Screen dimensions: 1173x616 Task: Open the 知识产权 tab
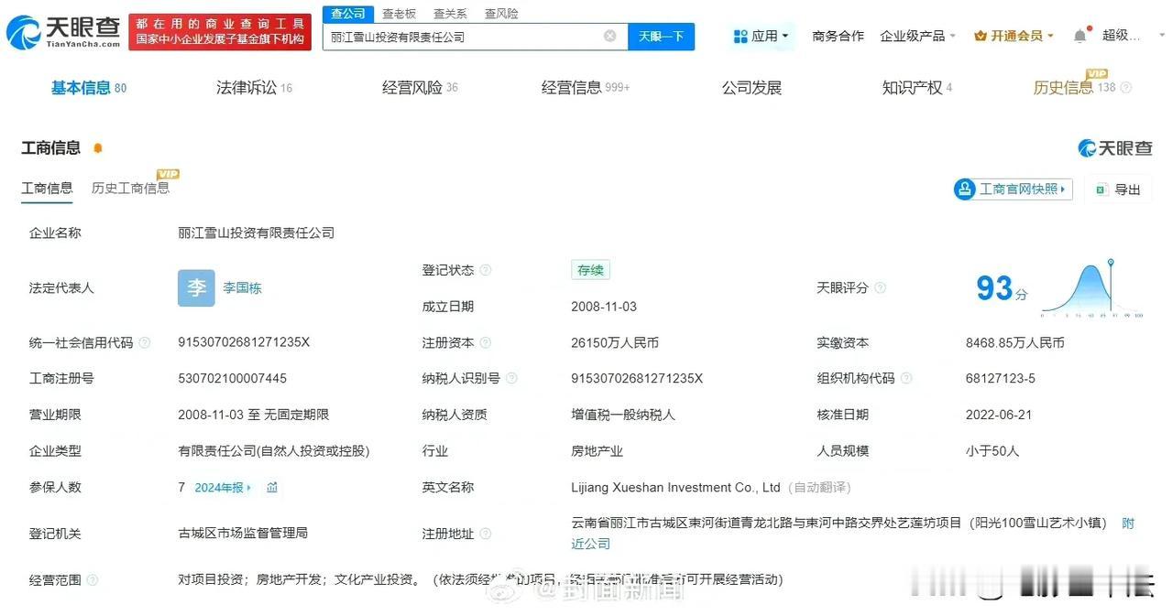917,88
